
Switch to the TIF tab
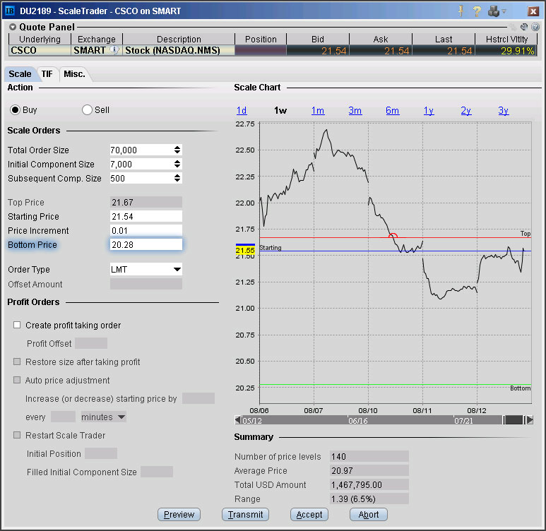coord(47,74)
